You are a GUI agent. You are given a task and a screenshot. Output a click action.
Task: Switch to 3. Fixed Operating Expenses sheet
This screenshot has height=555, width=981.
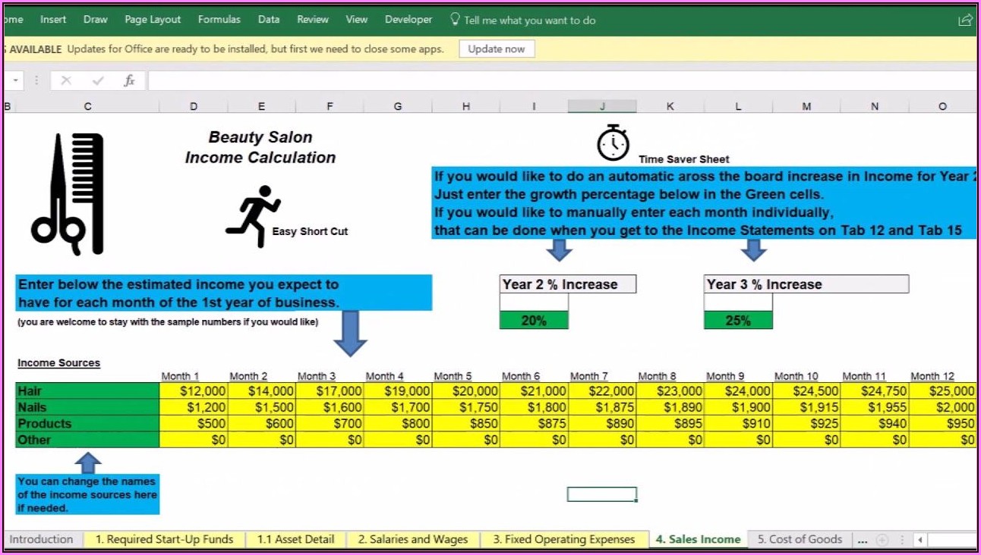click(x=564, y=540)
